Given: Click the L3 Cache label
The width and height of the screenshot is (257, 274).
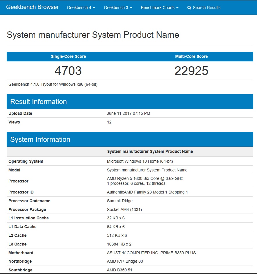Looking at the screenshot, I should [17, 244].
